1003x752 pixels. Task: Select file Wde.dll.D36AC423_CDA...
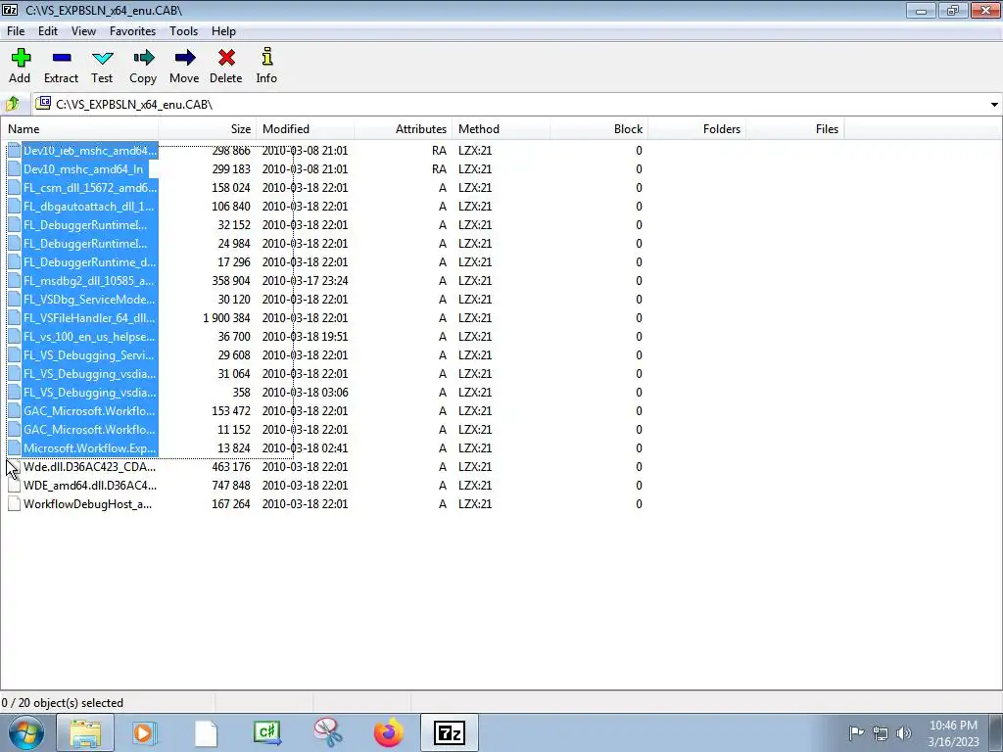pos(89,467)
